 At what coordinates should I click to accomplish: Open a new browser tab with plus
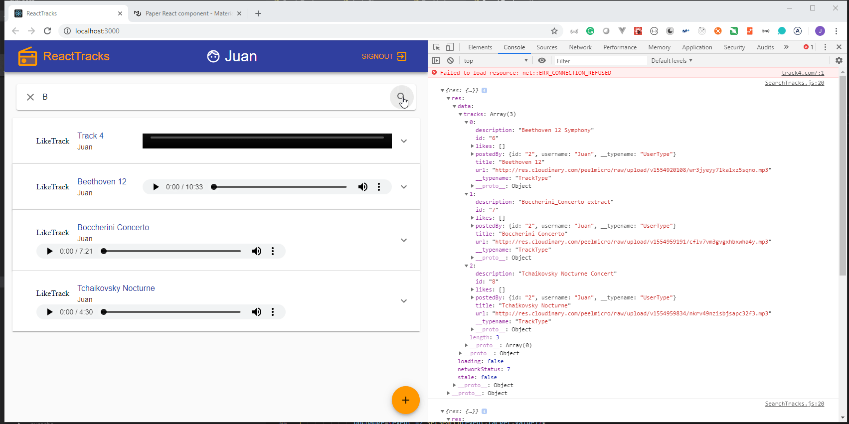pyautogui.click(x=258, y=13)
